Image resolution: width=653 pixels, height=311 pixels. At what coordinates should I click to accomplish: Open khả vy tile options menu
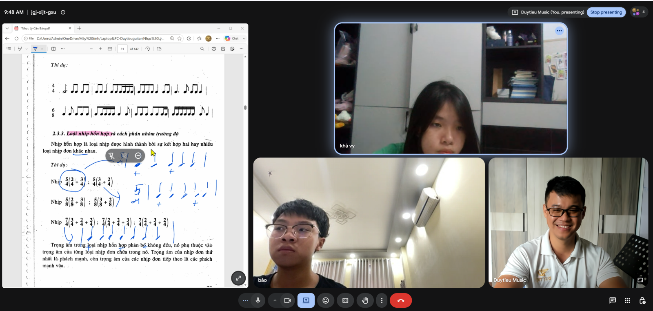(x=559, y=31)
